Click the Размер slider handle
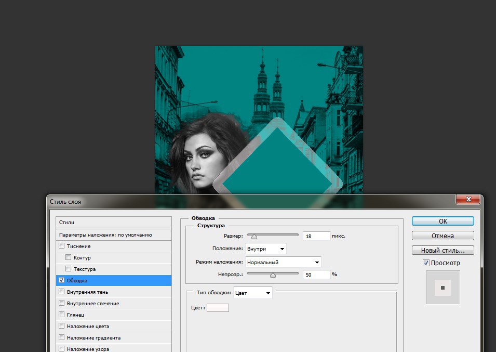Image resolution: width=496 pixels, height=352 pixels. click(x=254, y=237)
